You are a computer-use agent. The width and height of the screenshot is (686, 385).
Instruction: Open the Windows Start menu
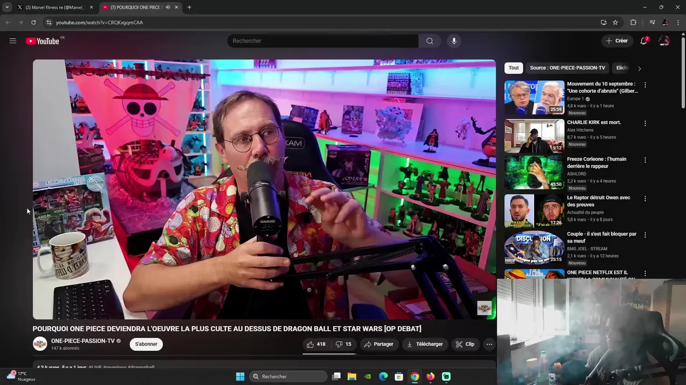click(x=240, y=376)
